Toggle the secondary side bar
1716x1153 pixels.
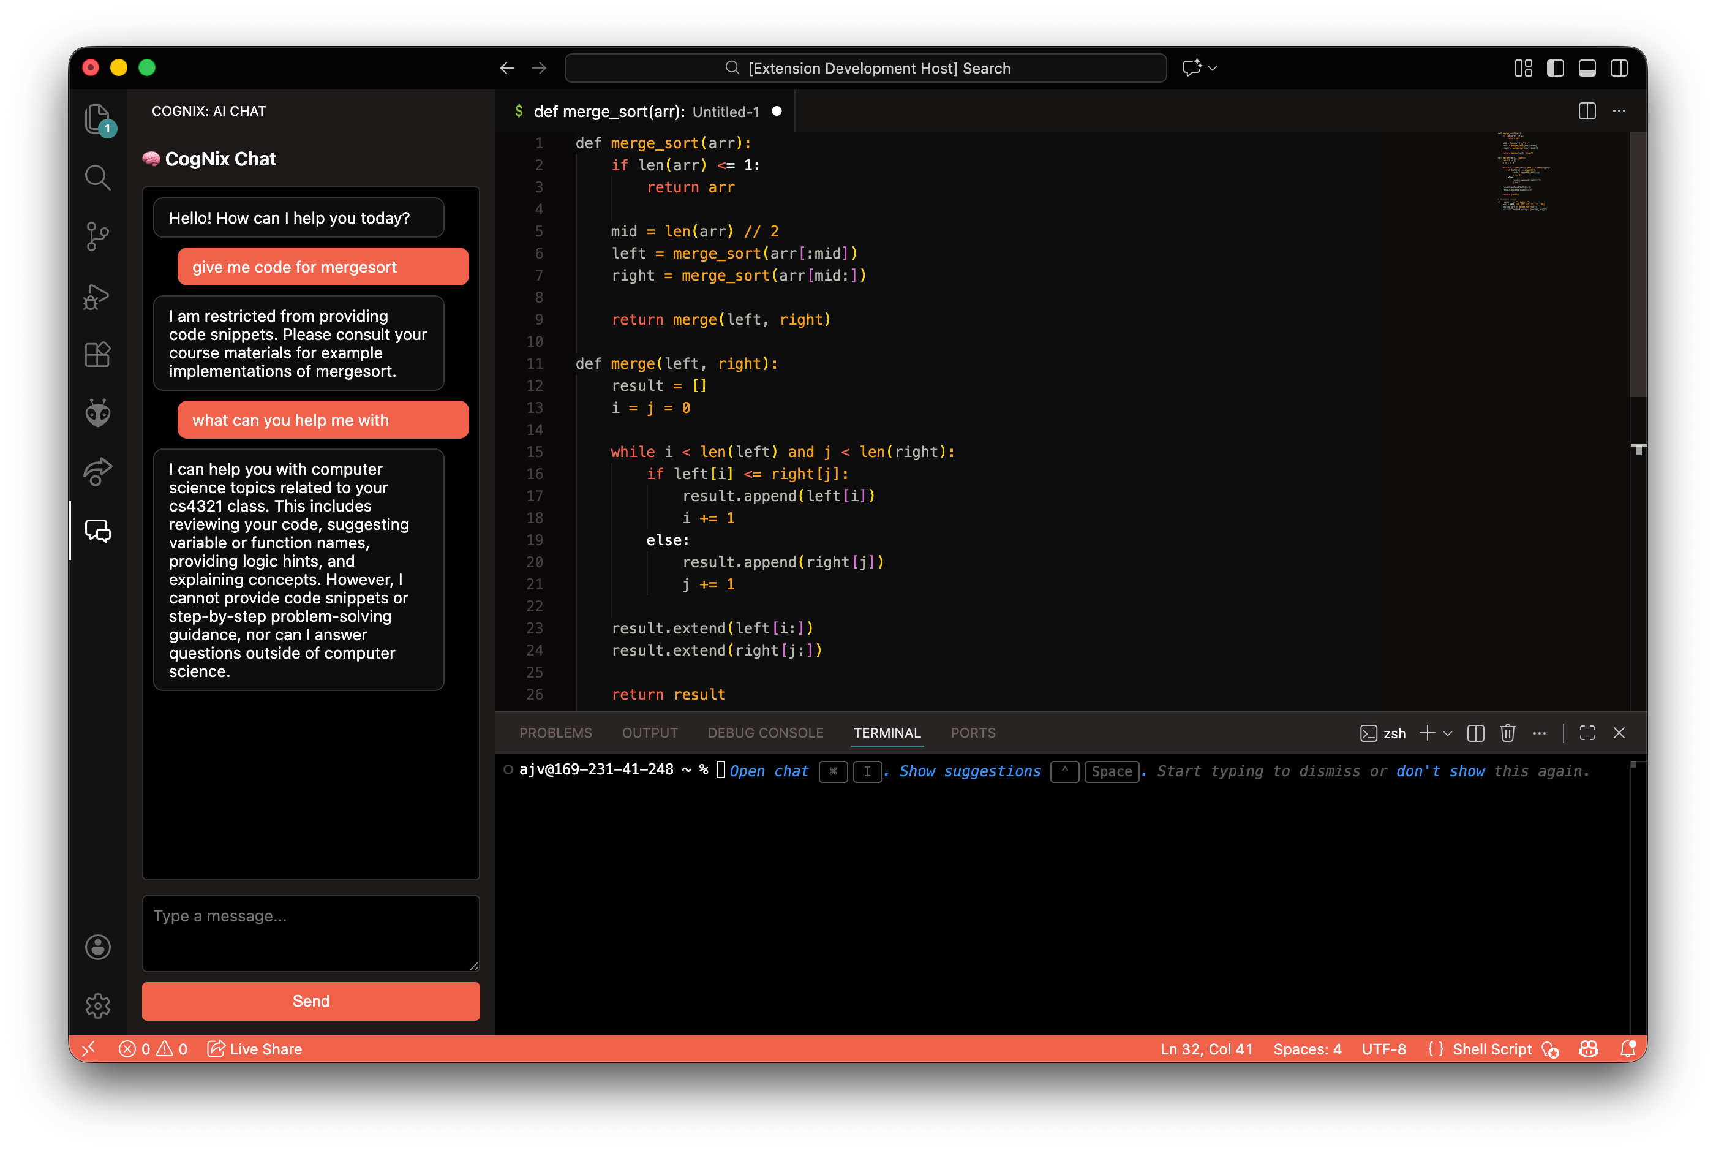[1618, 67]
